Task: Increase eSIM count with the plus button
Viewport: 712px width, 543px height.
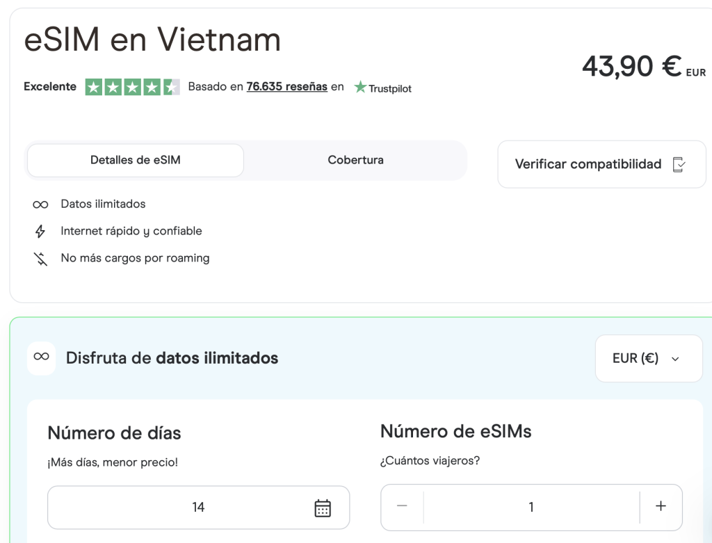Action: click(x=661, y=506)
